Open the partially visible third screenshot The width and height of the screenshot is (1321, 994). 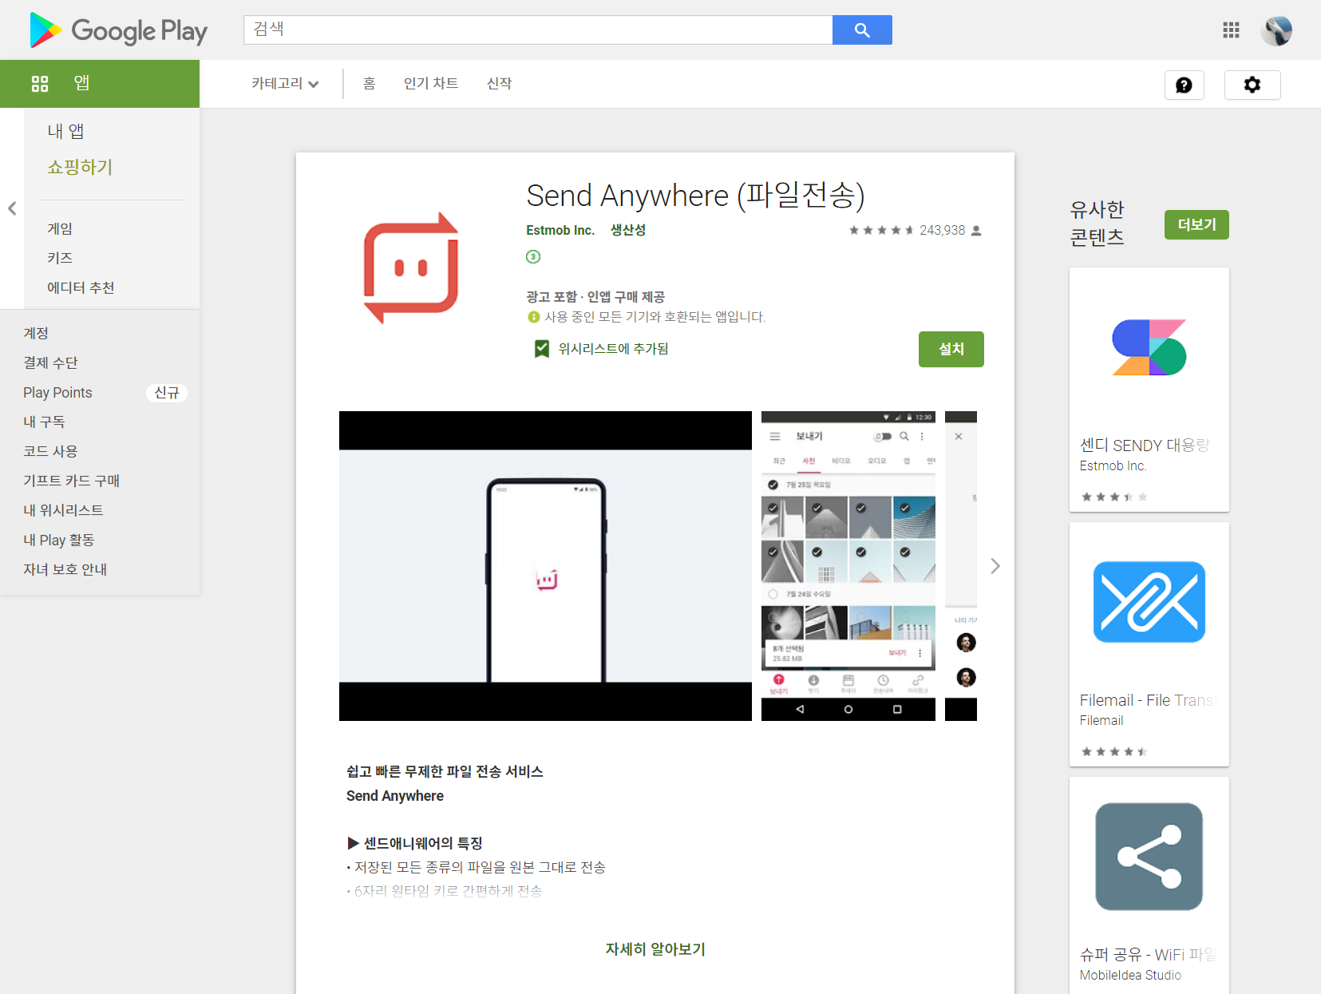tap(961, 566)
